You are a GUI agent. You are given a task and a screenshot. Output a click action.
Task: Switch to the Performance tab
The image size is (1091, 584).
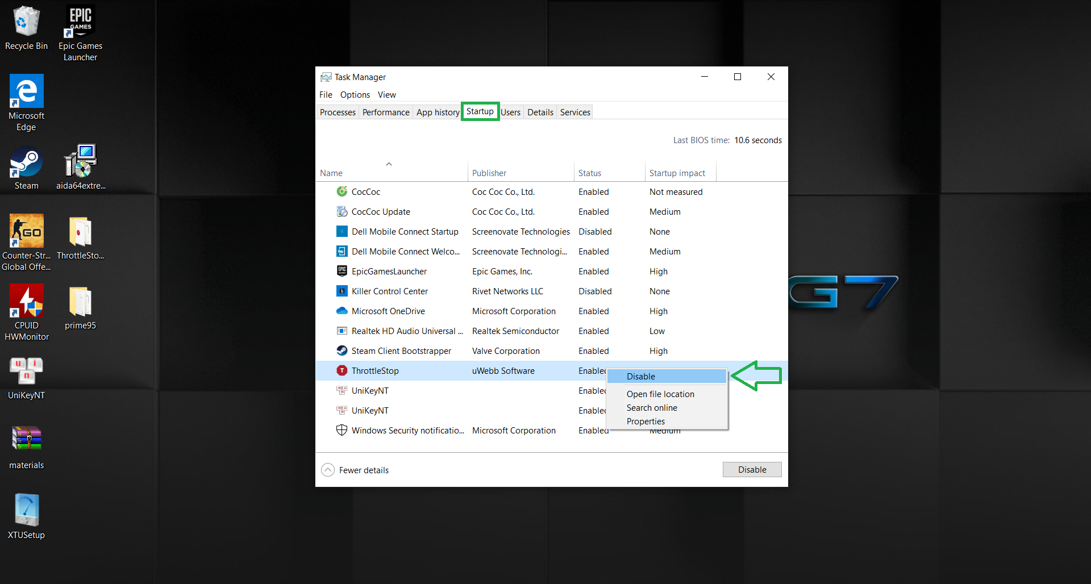tap(386, 112)
